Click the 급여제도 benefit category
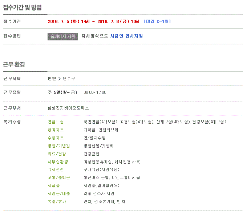This screenshot has height=219, width=251. 56,130
